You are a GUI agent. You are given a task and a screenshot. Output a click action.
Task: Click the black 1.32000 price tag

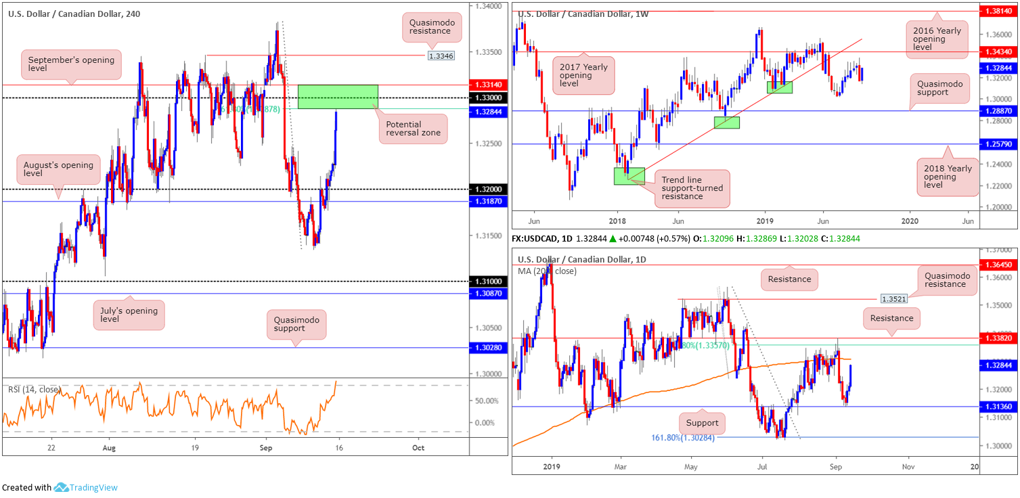point(489,189)
